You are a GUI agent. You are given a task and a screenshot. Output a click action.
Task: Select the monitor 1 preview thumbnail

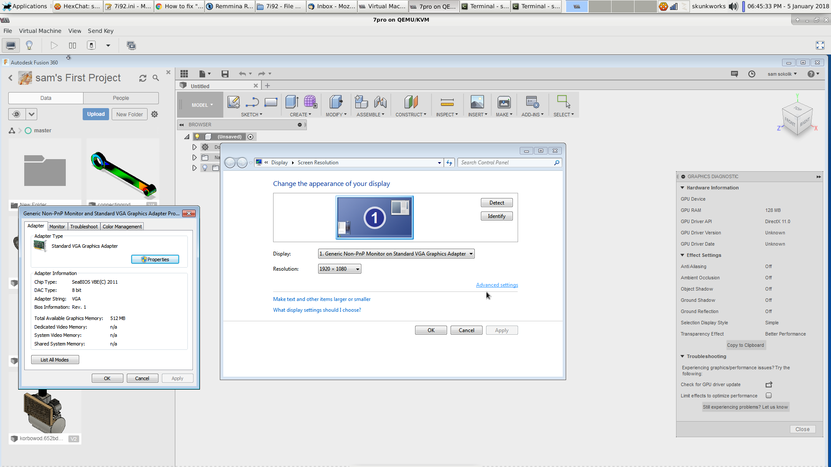(374, 218)
